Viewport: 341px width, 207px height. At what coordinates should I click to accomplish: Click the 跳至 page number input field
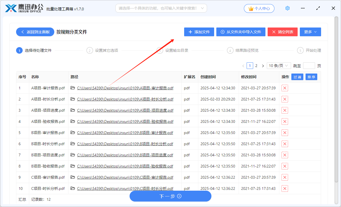pyautogui.click(x=309, y=66)
